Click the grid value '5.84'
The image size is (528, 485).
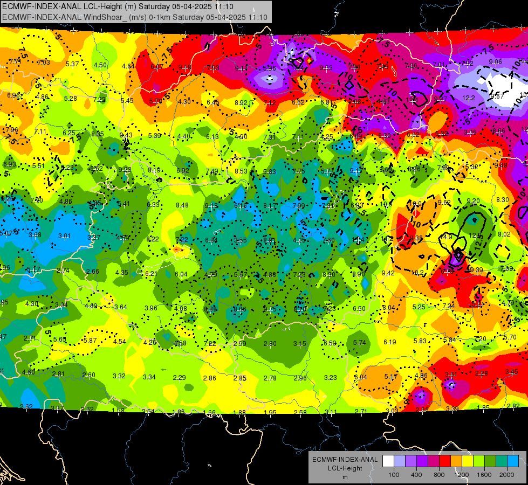click(450, 340)
